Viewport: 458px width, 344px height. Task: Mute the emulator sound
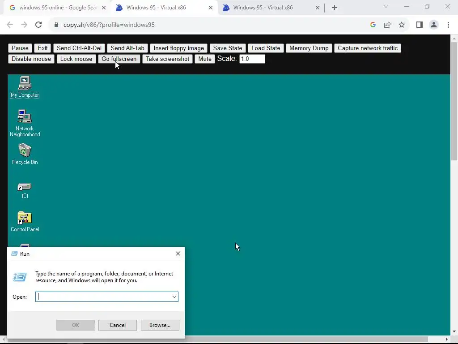pos(205,59)
